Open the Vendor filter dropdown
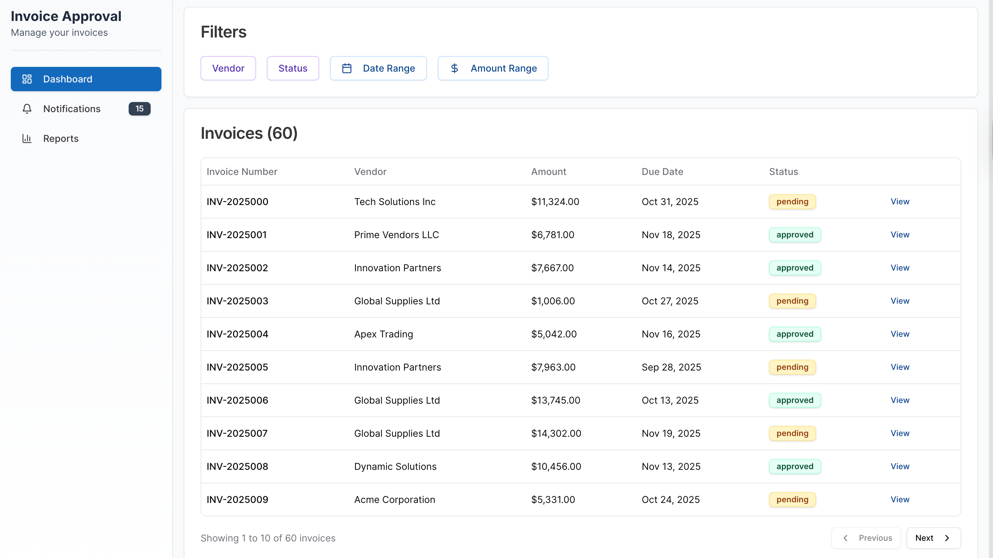 tap(228, 68)
